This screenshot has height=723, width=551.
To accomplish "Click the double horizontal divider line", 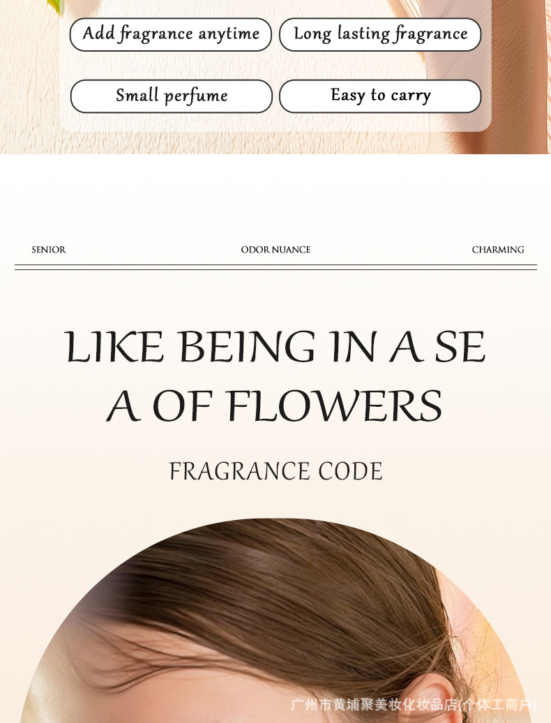I will point(275,267).
